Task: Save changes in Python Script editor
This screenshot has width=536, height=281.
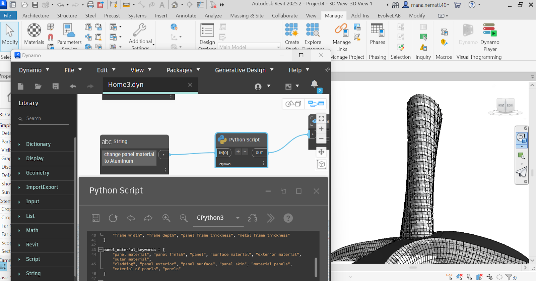Action: [95, 218]
